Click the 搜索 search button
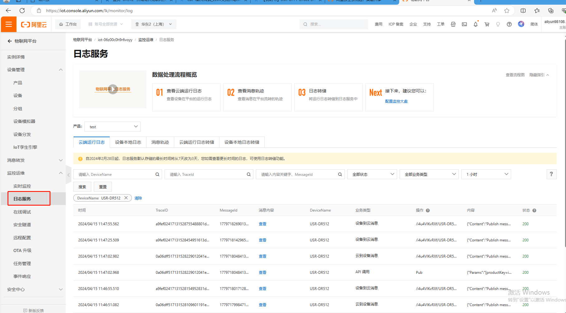The width and height of the screenshot is (566, 313). click(82, 187)
